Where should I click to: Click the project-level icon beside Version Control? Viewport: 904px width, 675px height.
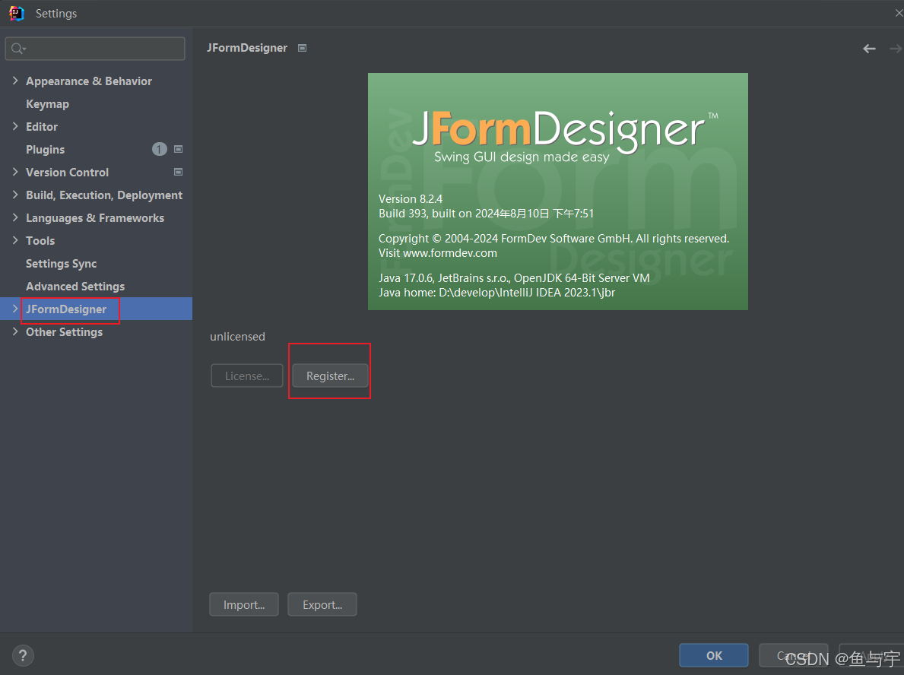click(x=178, y=172)
